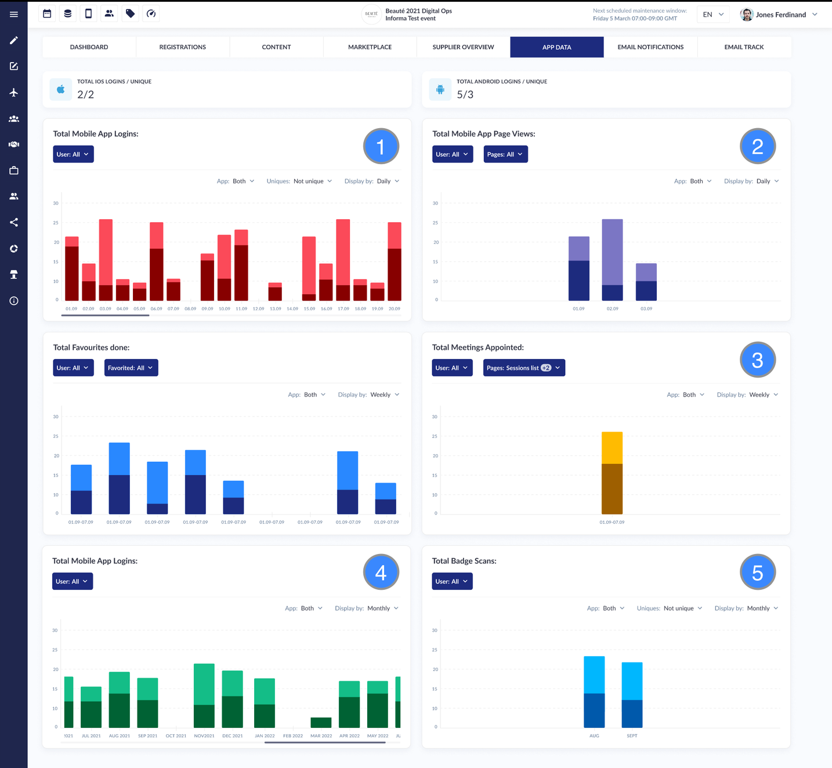The image size is (832, 768).
Task: Open the Uniques: Not unique dropdown in Mobile App Logins
Action: [299, 181]
